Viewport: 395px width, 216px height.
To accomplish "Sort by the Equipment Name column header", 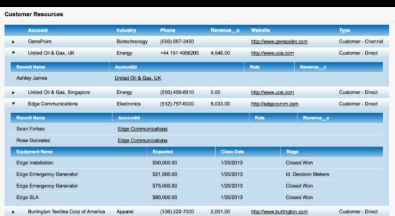I will 34,152.
